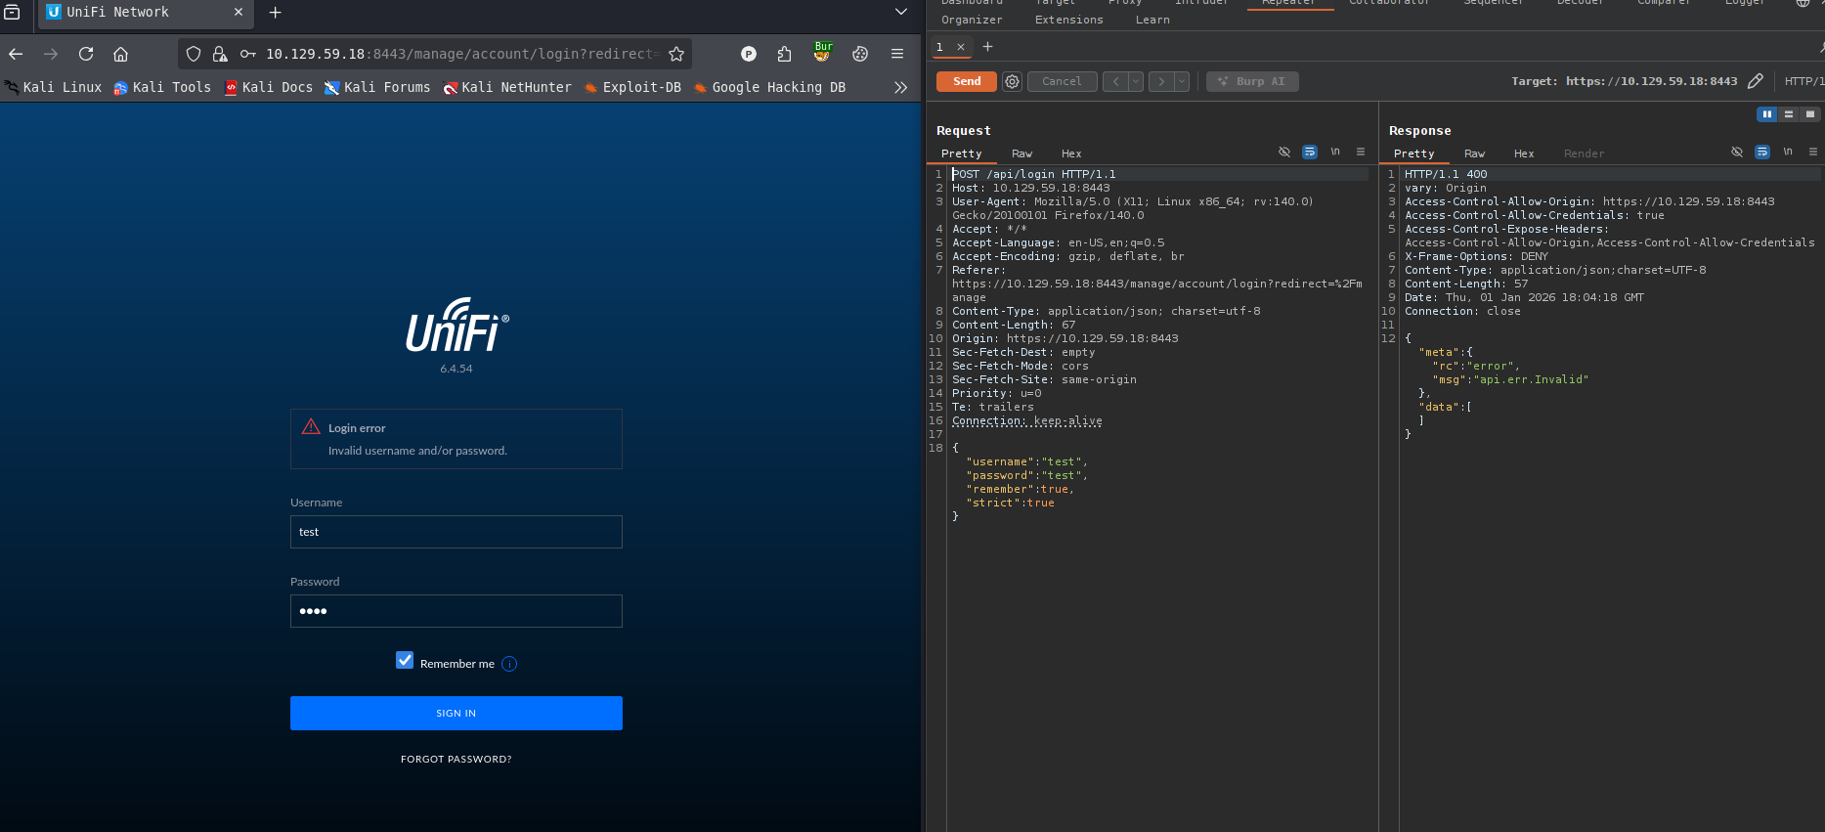Open Firefox extensions puzzle icon

785,54
